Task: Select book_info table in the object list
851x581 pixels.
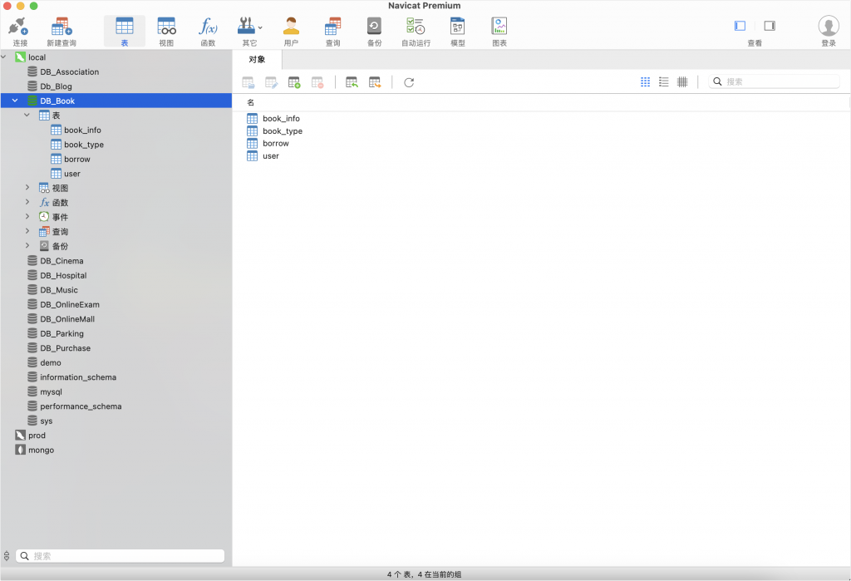Action: (x=281, y=119)
